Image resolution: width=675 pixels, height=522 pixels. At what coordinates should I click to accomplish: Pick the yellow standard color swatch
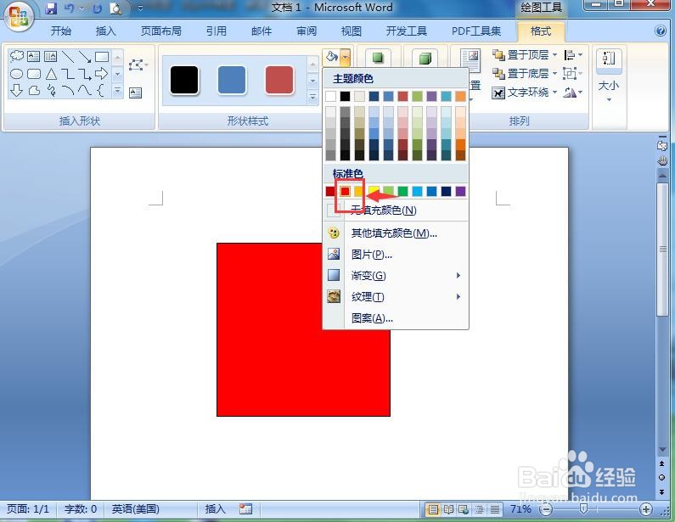tap(374, 191)
